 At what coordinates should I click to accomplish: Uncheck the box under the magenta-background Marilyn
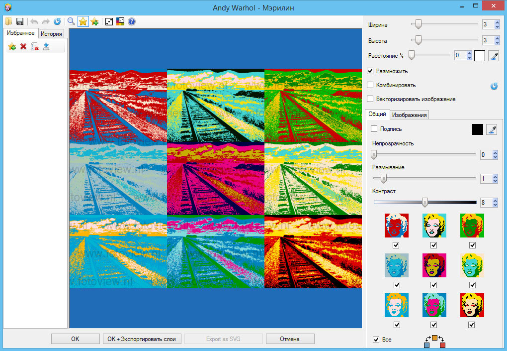pyautogui.click(x=434, y=285)
